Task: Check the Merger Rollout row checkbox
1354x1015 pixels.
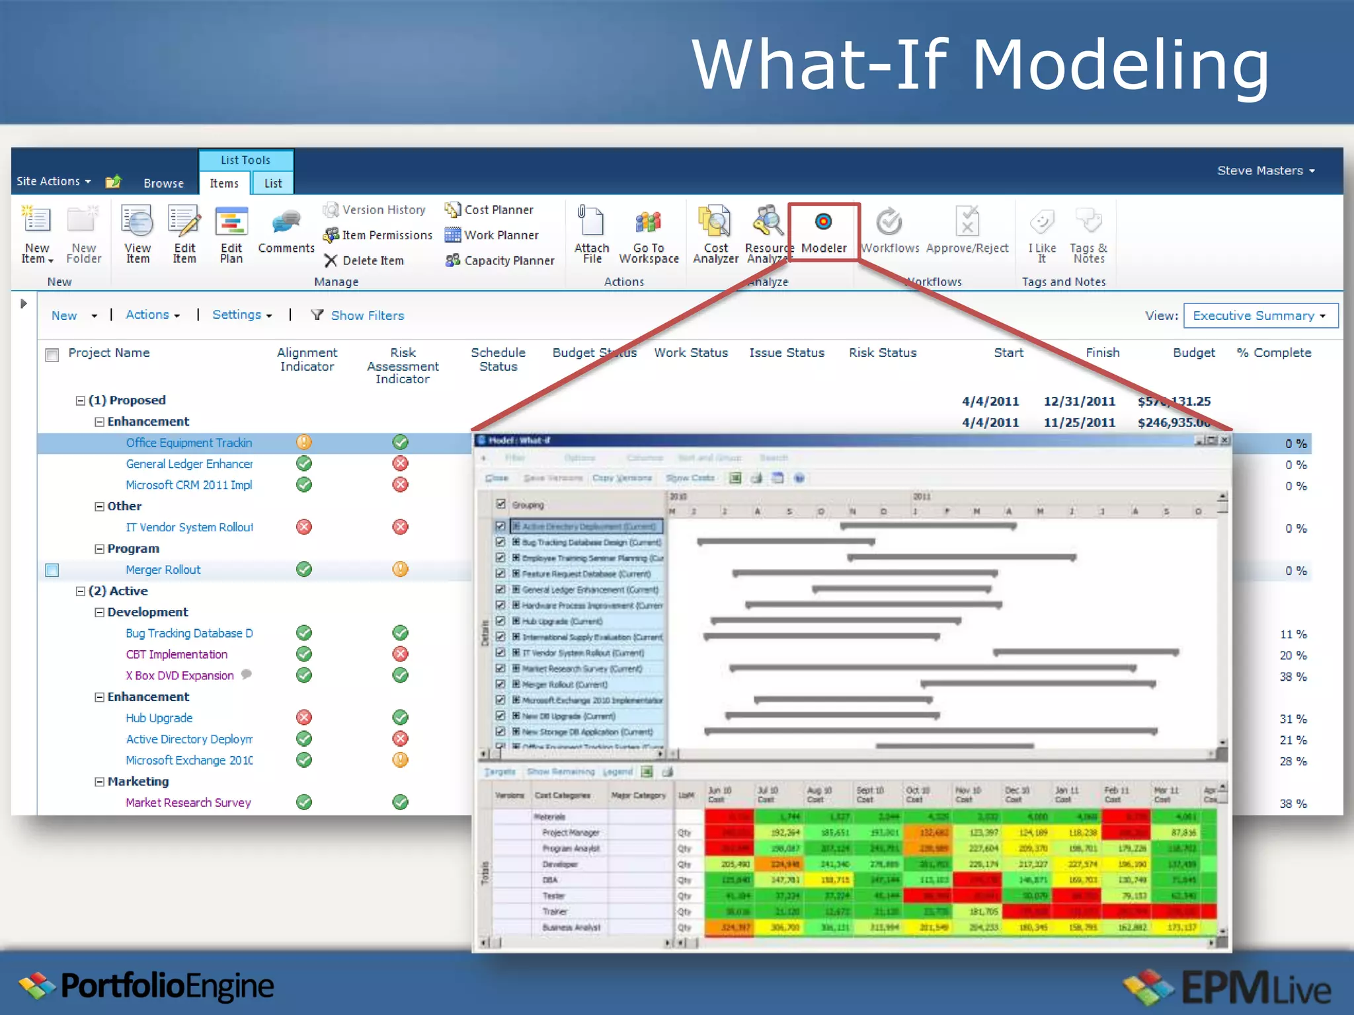Action: [x=52, y=570]
